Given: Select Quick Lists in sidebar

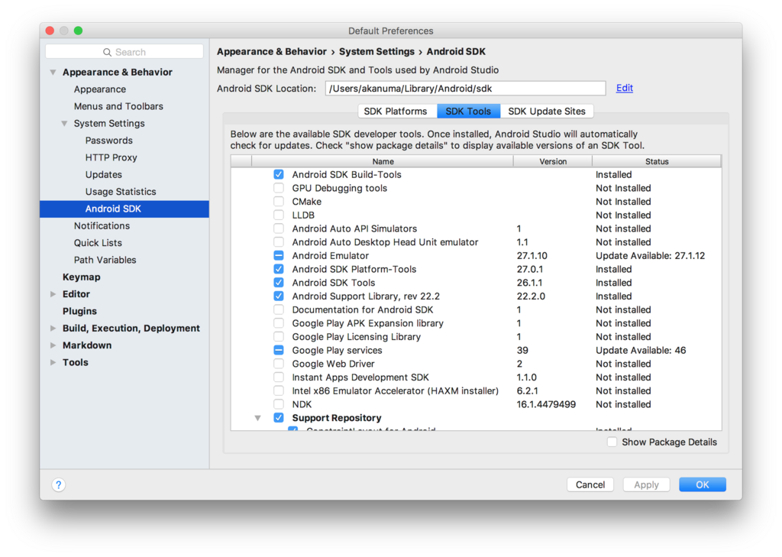Looking at the screenshot, I should pyautogui.click(x=98, y=242).
